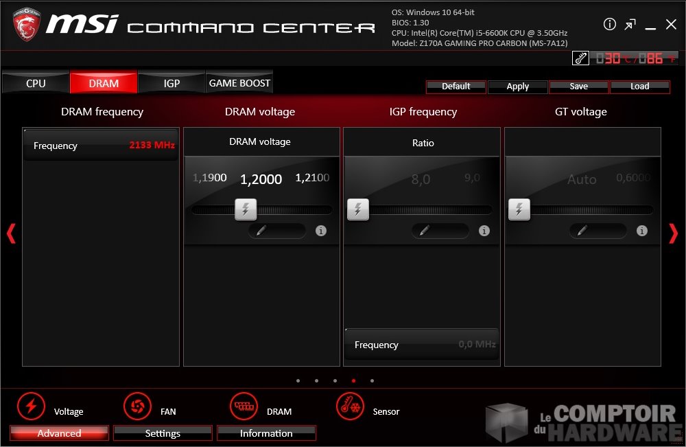Click the temperature readout display

pos(635,58)
